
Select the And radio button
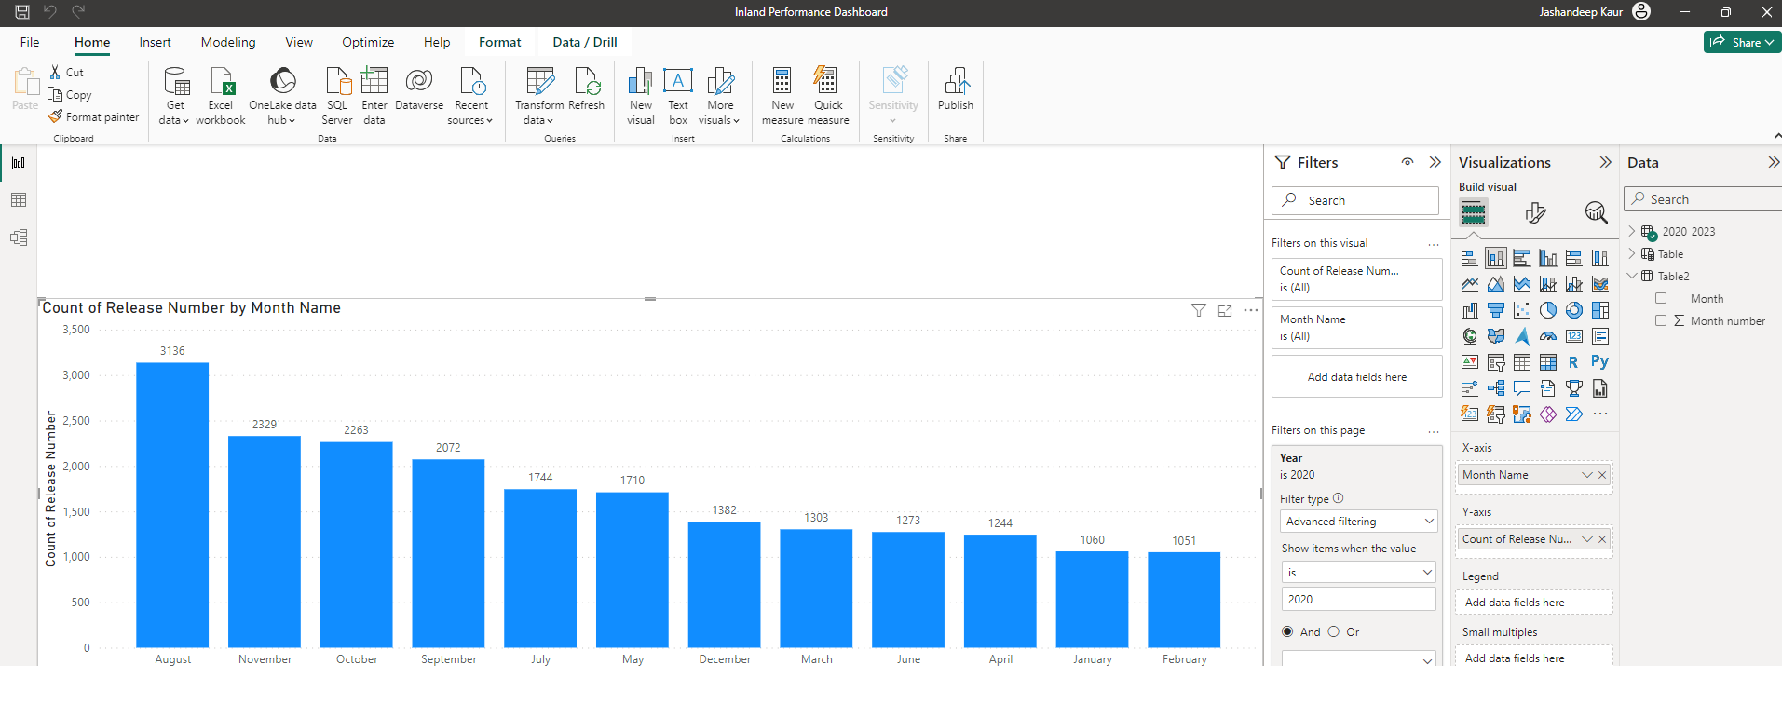tap(1287, 632)
